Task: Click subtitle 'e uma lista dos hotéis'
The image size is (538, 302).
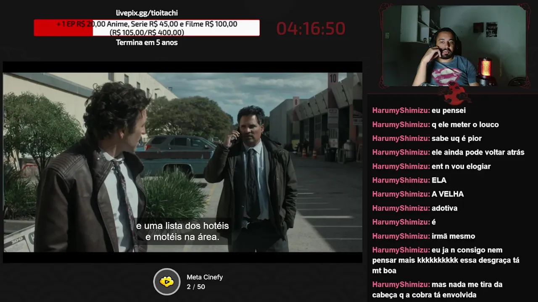Action: [x=182, y=226]
